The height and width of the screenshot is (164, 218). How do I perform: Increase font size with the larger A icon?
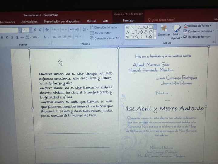point(35,30)
